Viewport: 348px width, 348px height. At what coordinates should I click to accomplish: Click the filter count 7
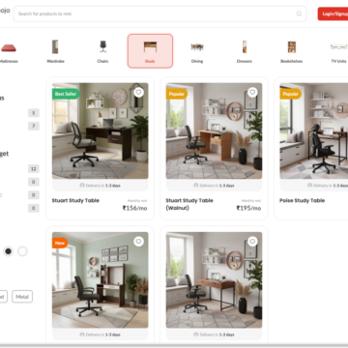[34, 126]
